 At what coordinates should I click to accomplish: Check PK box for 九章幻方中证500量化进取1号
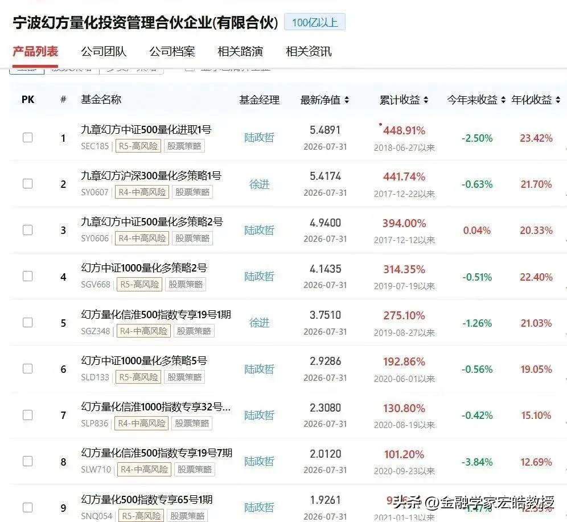(x=27, y=137)
